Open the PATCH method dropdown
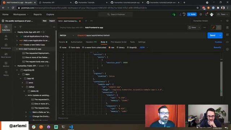Screen dimensions: 231x130 coord(67,35)
